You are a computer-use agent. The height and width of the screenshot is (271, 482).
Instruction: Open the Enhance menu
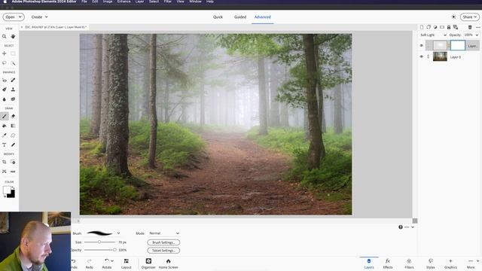pos(124,2)
